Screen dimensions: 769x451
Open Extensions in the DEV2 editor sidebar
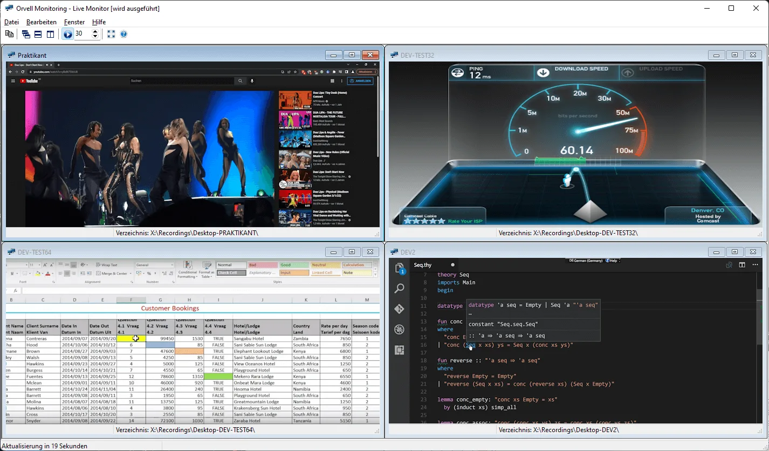click(x=400, y=350)
